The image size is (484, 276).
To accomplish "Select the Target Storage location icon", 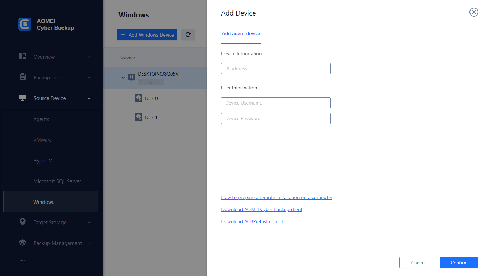I will pos(22,222).
